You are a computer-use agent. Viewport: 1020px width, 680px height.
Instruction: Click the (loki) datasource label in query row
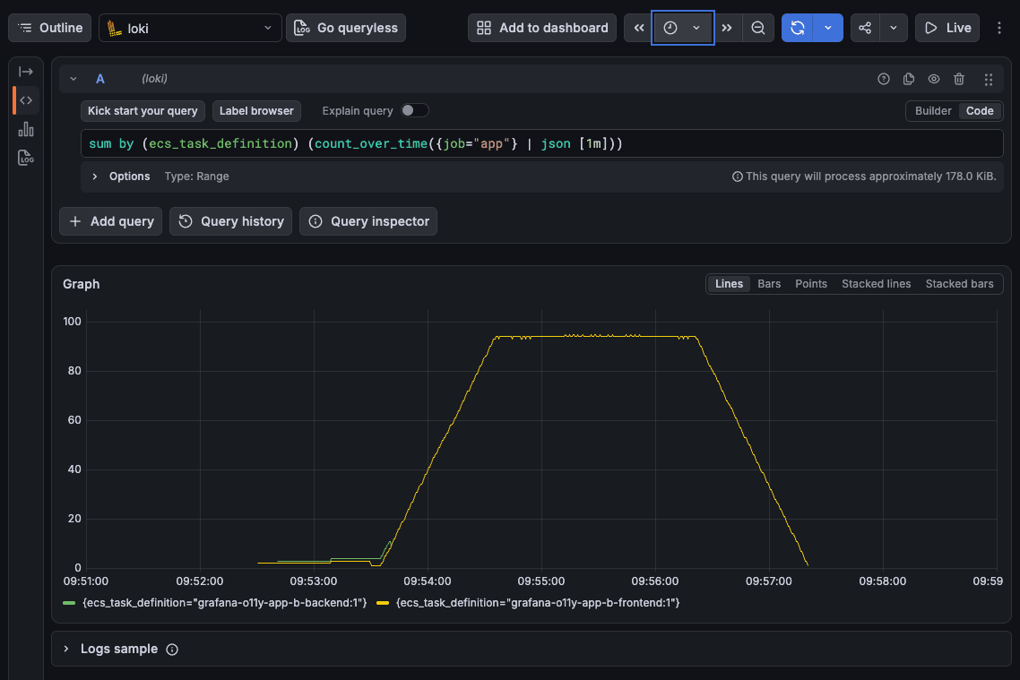[155, 79]
